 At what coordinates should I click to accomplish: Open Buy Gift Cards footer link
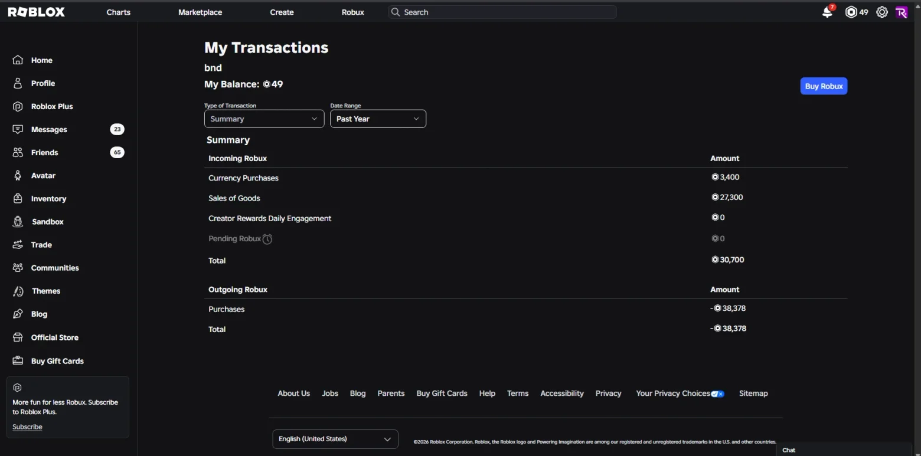click(442, 393)
